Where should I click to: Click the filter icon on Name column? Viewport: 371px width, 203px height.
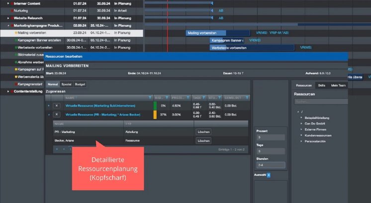coord(150,98)
